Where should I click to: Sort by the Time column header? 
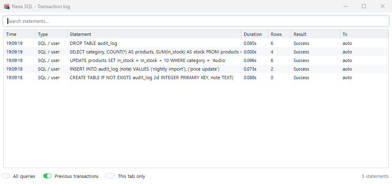[x=20, y=34]
